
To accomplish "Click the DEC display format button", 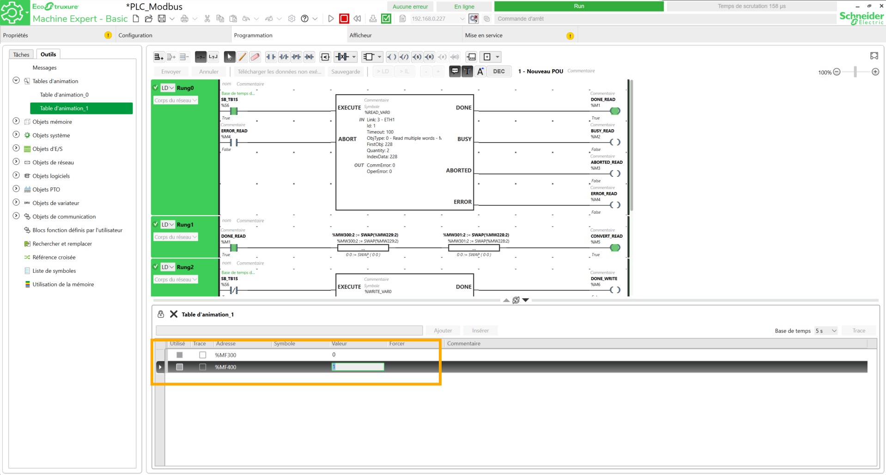I will tap(499, 71).
